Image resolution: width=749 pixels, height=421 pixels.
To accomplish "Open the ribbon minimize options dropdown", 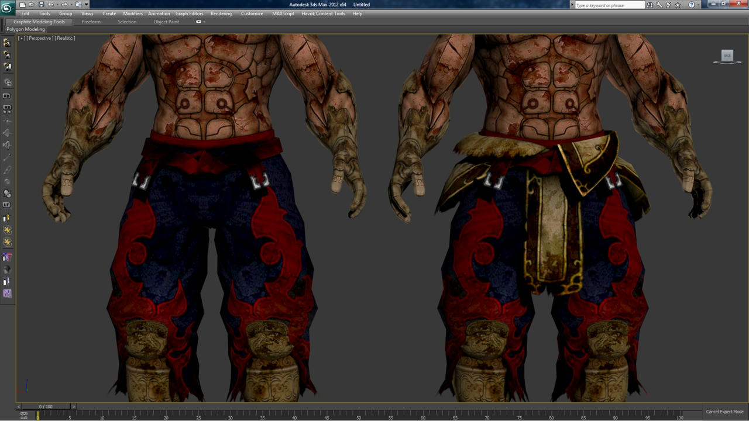I will [201, 22].
